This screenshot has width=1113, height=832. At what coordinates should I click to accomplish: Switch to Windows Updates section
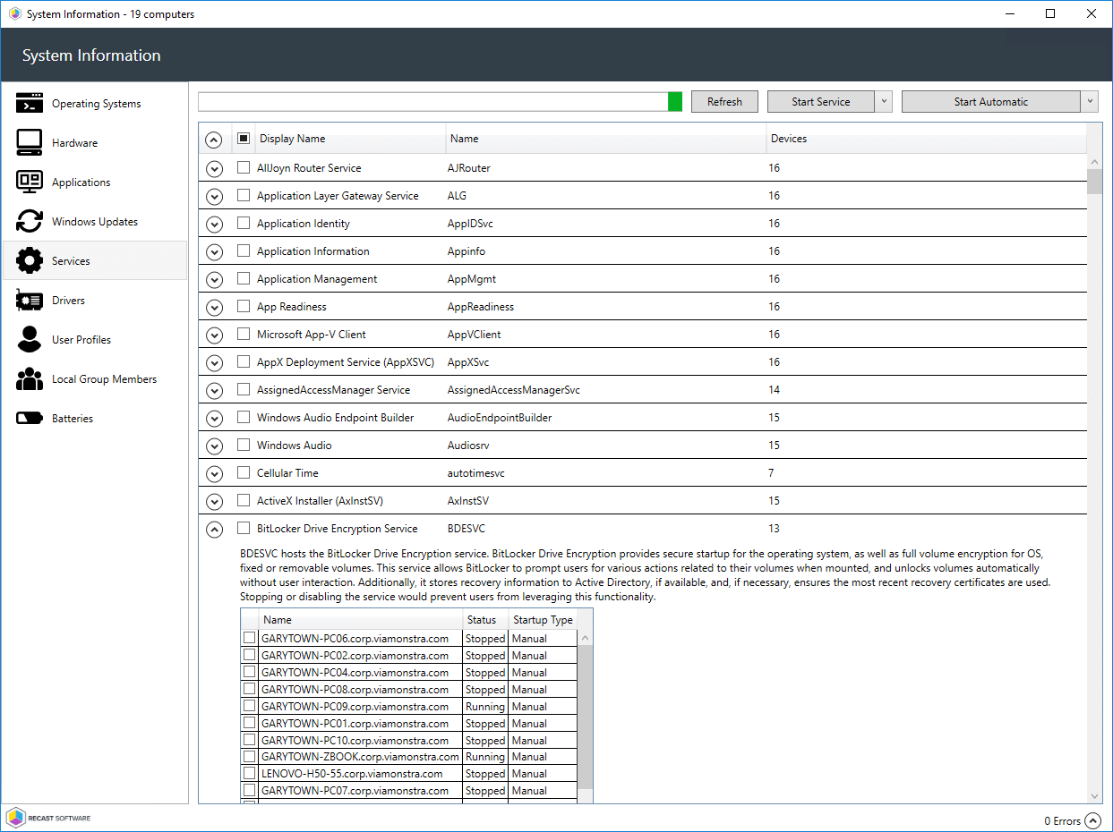(x=95, y=222)
